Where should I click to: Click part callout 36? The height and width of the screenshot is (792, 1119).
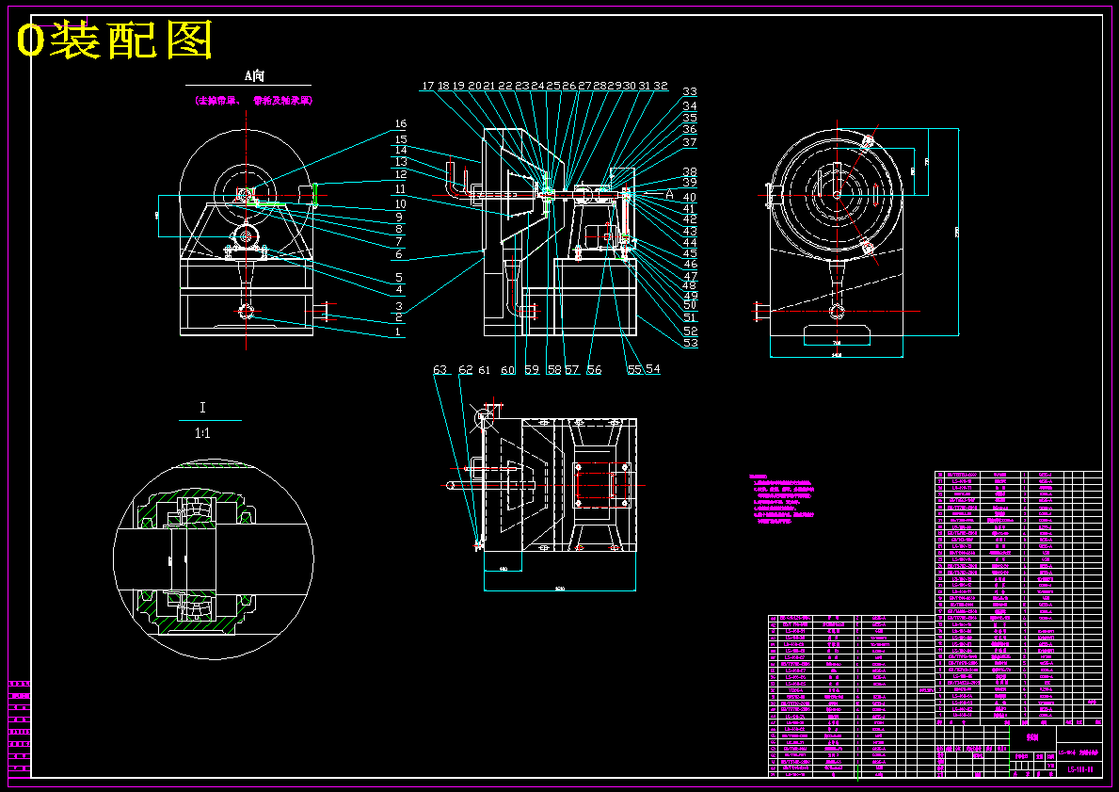pos(690,129)
